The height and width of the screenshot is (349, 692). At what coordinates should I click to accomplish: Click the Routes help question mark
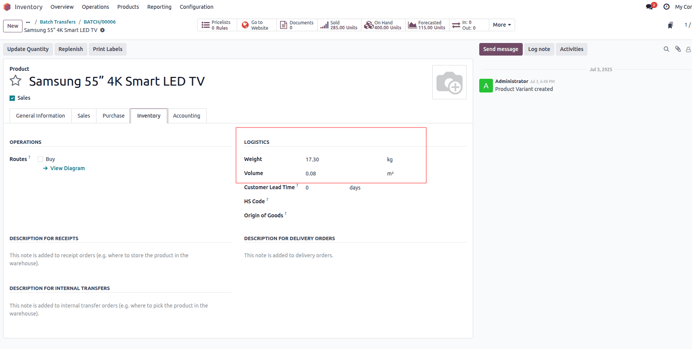(29, 157)
